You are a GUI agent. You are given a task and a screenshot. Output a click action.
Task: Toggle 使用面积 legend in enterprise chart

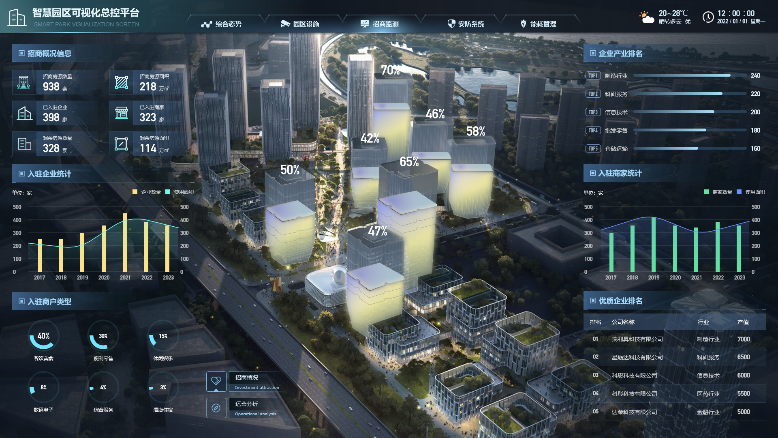(x=180, y=192)
